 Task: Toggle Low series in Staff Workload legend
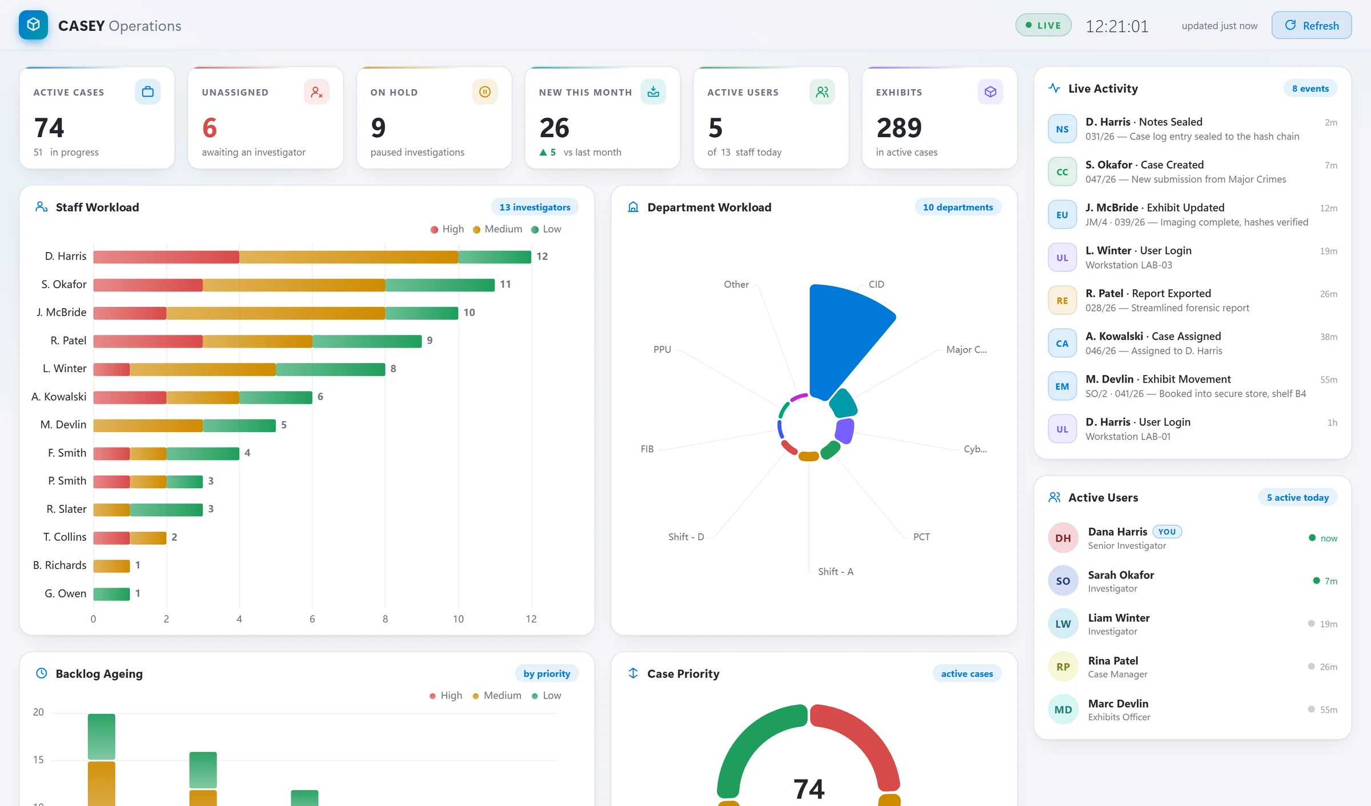click(546, 229)
